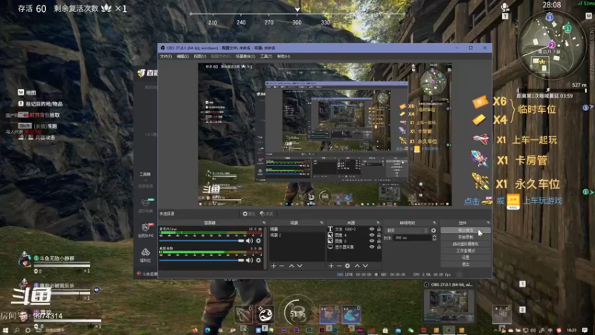Toggle lock on 文本 (GDI+) source

379,229
